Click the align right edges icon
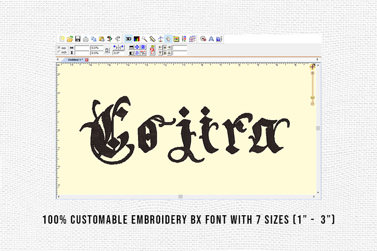Viewport: 377px width, 251px height. 170,47
